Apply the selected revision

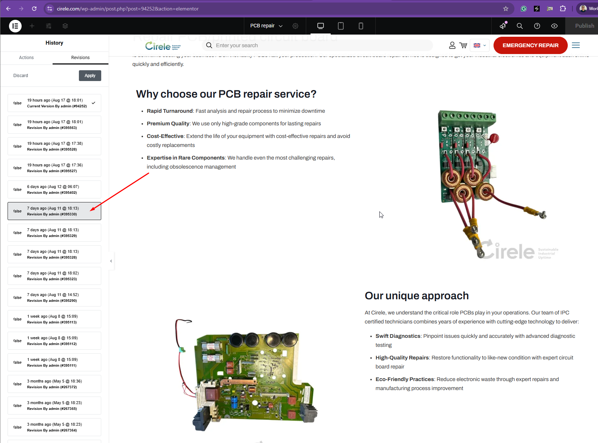click(x=90, y=76)
